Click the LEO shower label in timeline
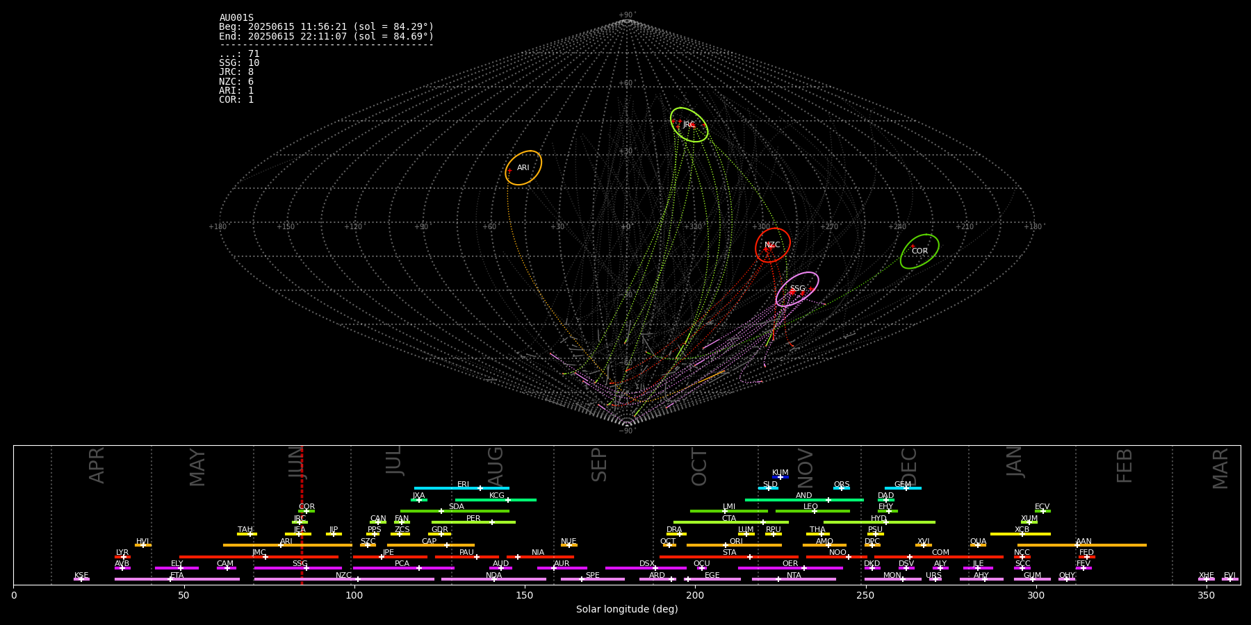This screenshot has height=625, width=1251. [810, 507]
